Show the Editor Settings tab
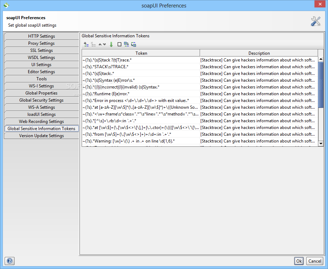This screenshot has height=269, width=328. click(x=41, y=71)
